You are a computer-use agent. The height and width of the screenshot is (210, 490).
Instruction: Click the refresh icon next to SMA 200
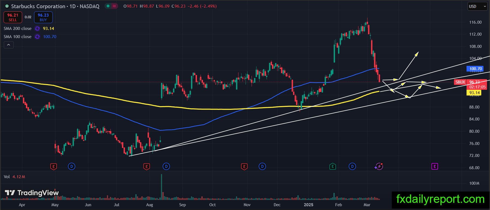pyautogui.click(x=37, y=29)
